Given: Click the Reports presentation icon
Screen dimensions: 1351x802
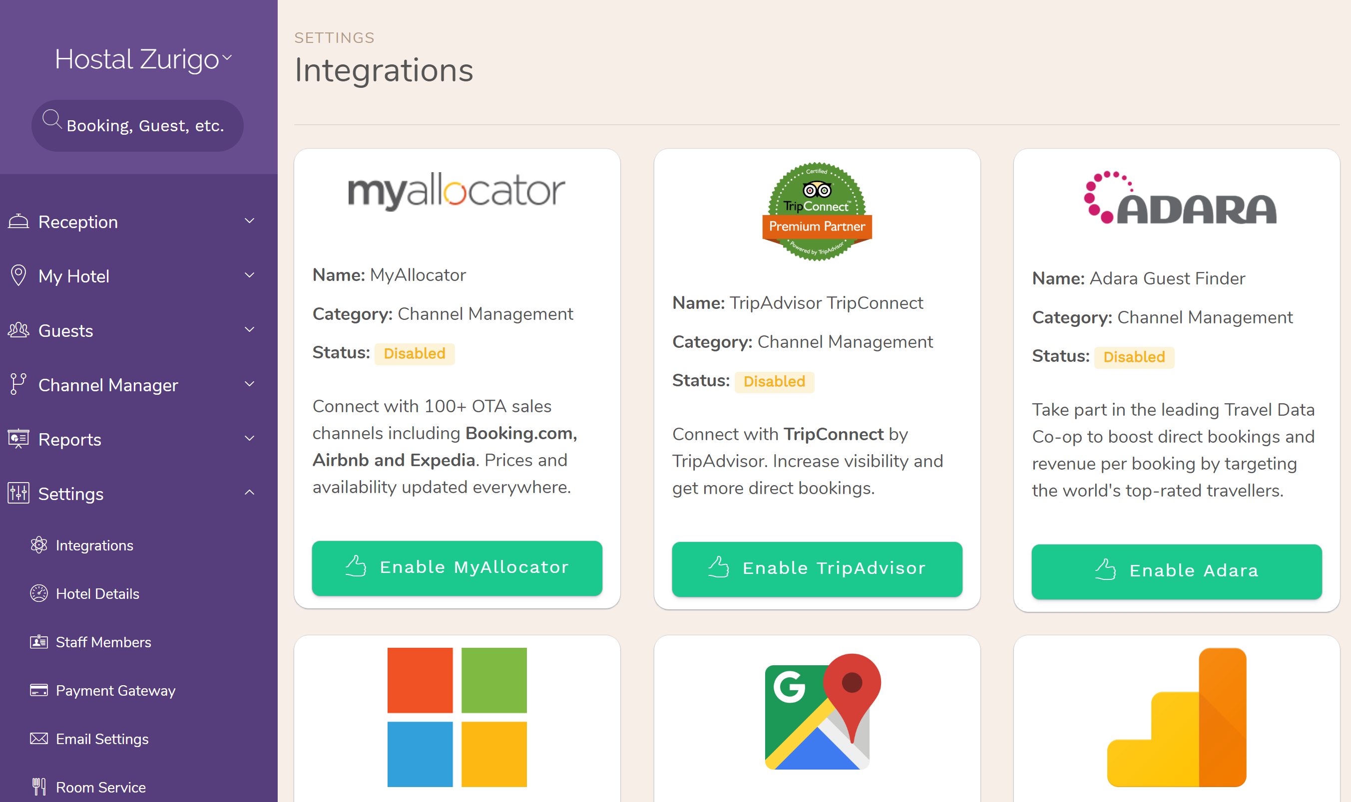Looking at the screenshot, I should coord(18,438).
